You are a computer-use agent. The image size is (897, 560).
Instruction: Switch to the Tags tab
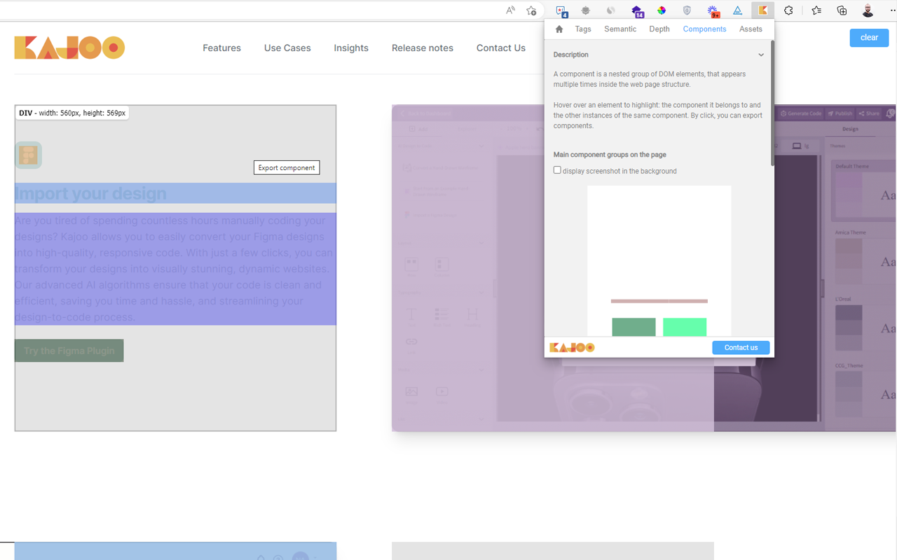pos(582,29)
